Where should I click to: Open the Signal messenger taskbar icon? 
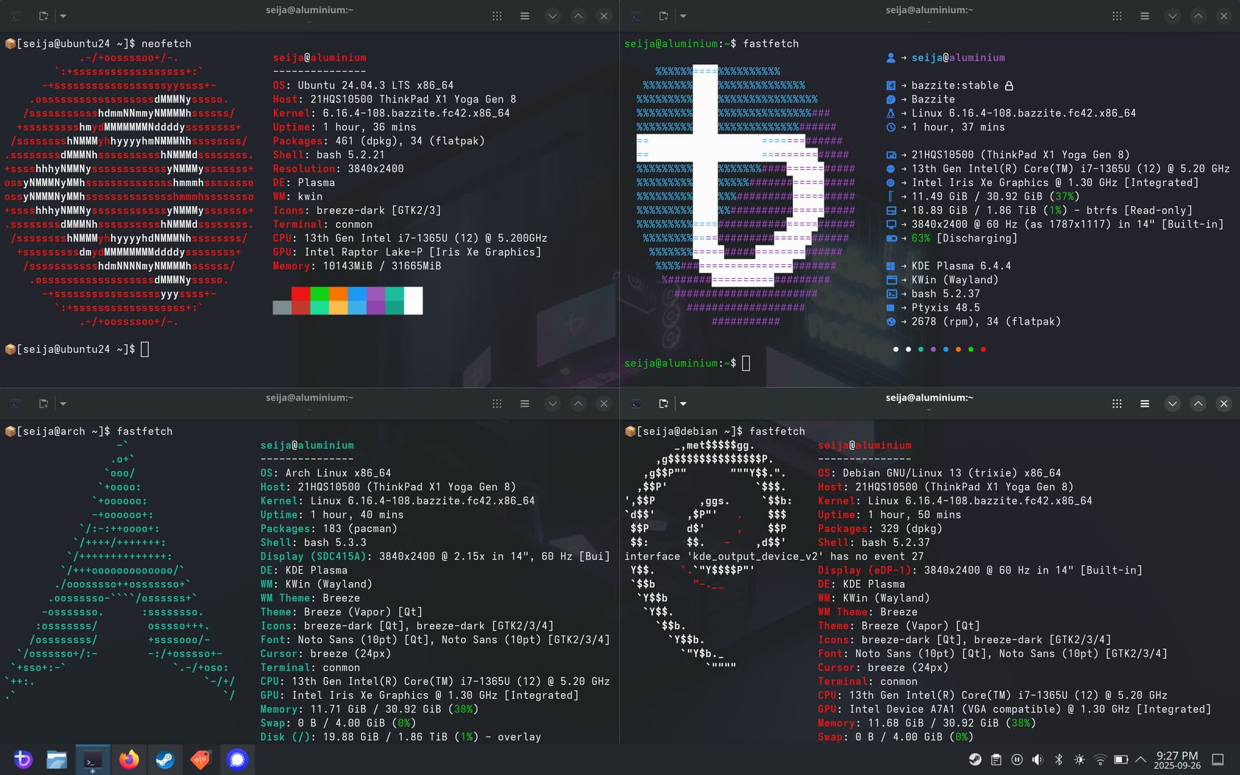point(237,759)
